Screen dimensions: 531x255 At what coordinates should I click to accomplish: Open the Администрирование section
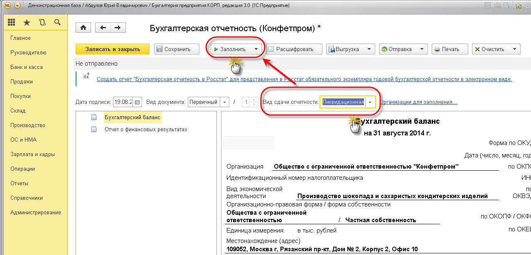click(x=36, y=212)
